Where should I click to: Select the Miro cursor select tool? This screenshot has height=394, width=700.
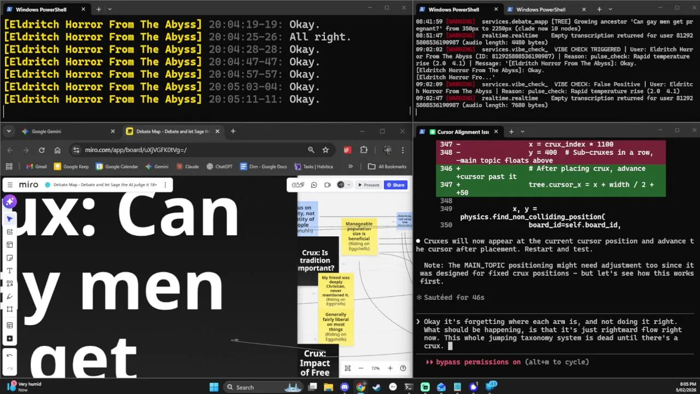pyautogui.click(x=9, y=219)
